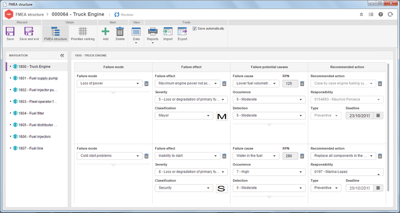The height and width of the screenshot is (213, 400).
Task: Select 1807 - Fuel line item
Action: [x=37, y=148]
